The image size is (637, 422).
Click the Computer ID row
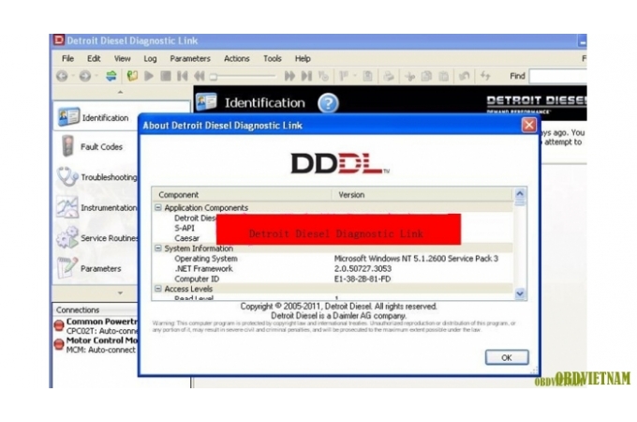pyautogui.click(x=333, y=279)
